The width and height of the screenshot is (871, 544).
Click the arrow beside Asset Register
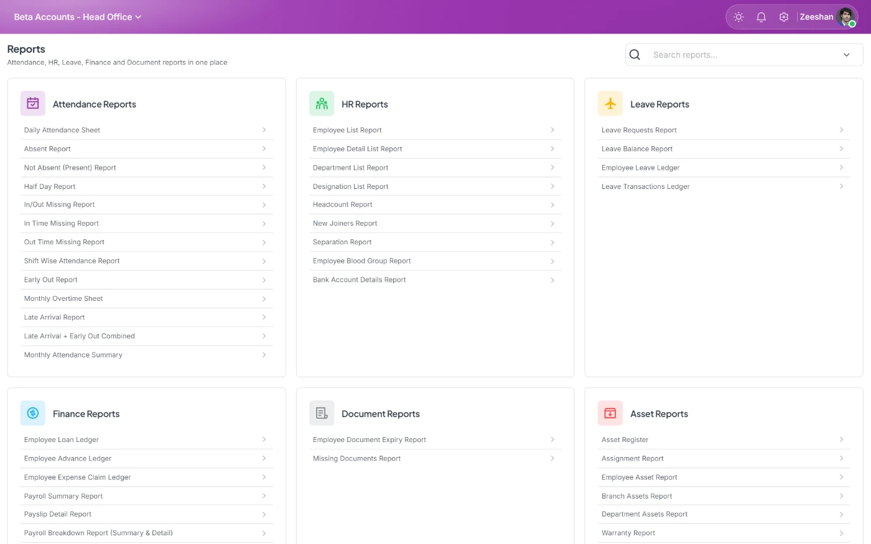pyautogui.click(x=841, y=440)
